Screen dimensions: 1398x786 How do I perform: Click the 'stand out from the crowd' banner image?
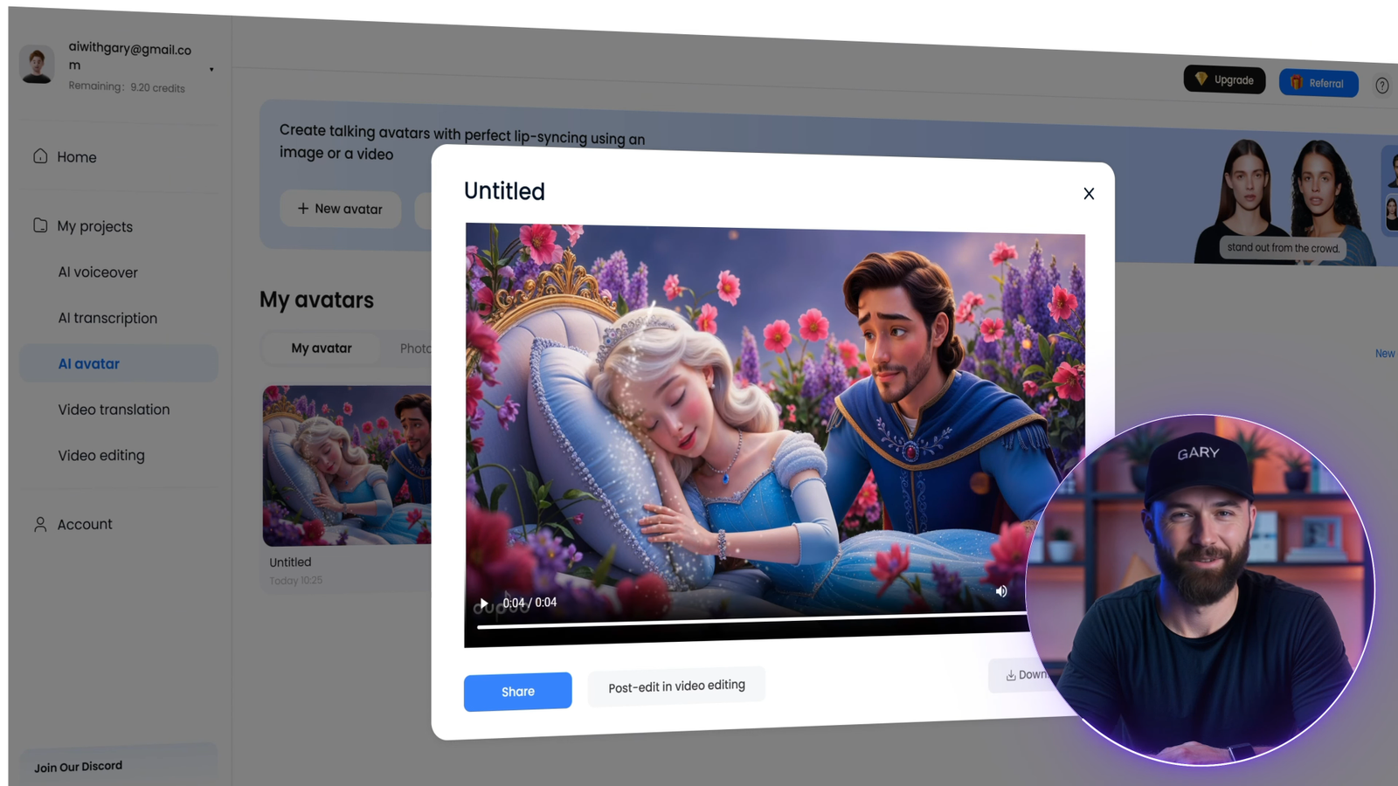point(1283,203)
